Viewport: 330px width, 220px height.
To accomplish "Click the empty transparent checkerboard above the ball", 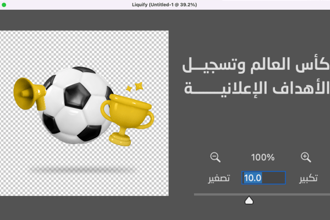I will [x=84, y=47].
